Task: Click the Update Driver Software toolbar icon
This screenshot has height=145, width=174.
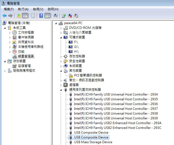Action: [x=64, y=16]
